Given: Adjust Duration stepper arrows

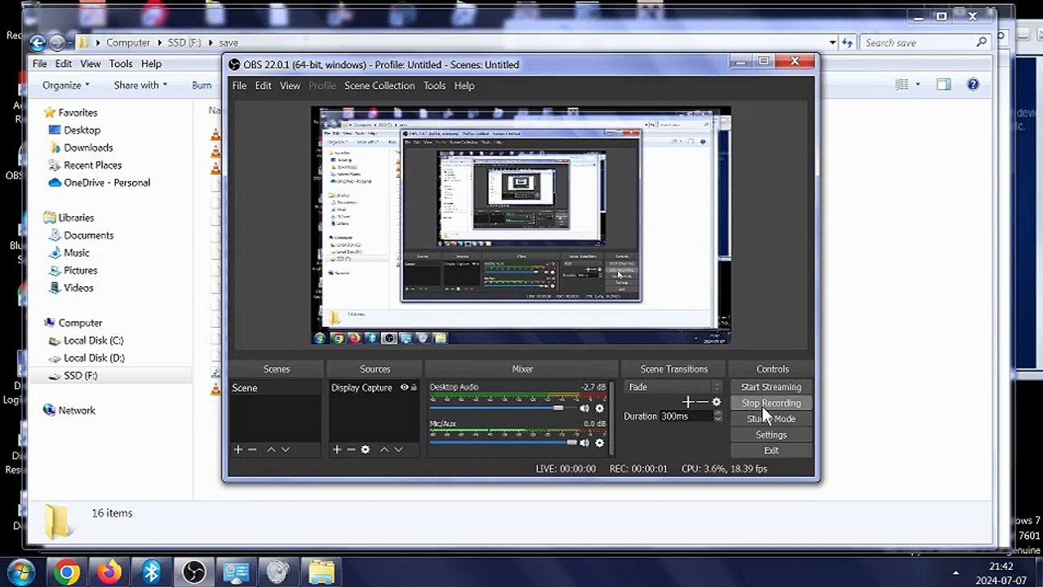Looking at the screenshot, I should (x=717, y=417).
